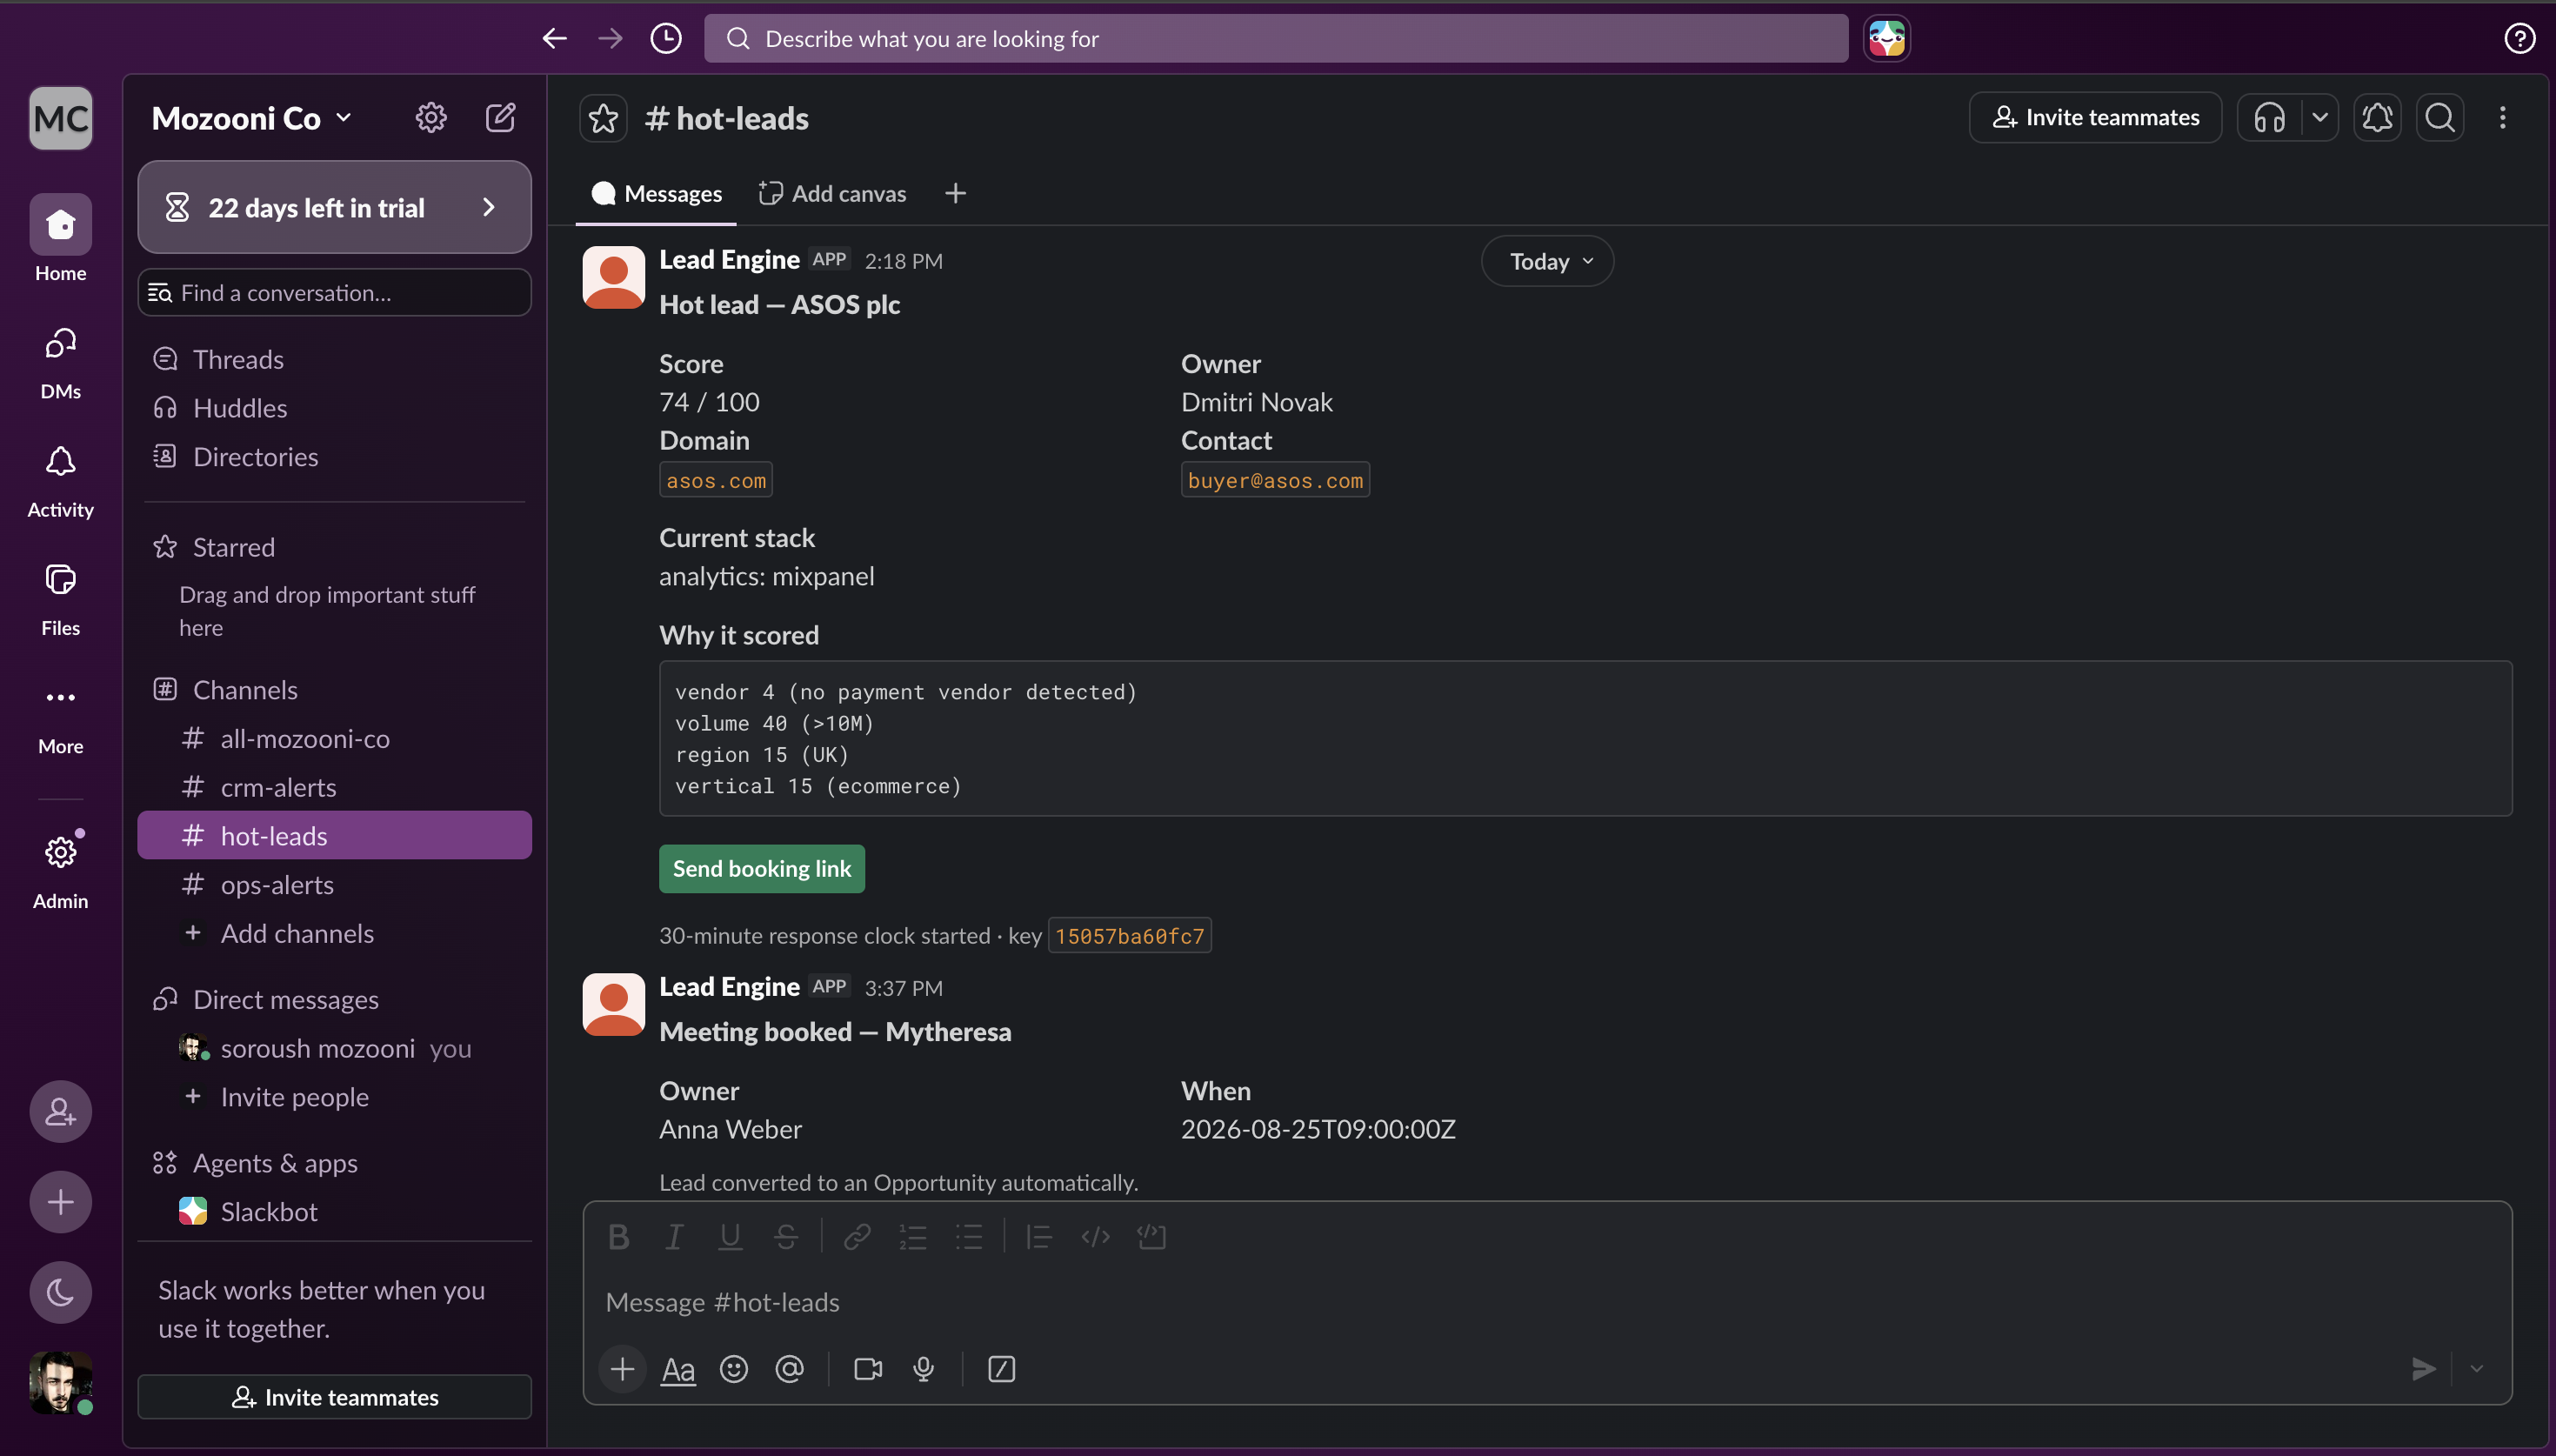Open workspace preferences gear icon
The image size is (2556, 1456).
tap(430, 118)
